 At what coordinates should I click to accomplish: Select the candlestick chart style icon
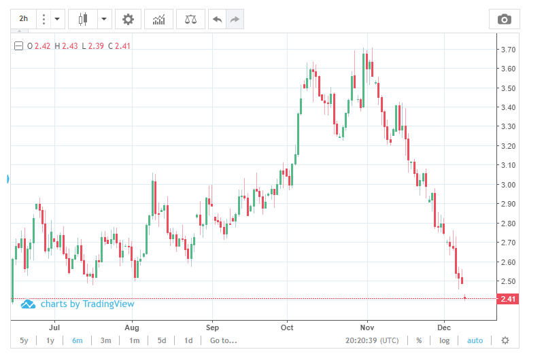click(x=82, y=19)
